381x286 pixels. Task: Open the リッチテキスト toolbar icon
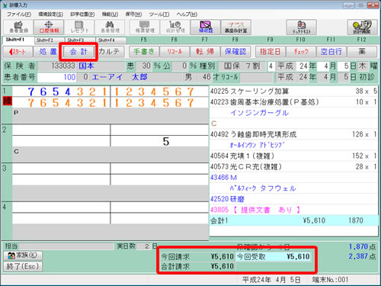coord(302,27)
